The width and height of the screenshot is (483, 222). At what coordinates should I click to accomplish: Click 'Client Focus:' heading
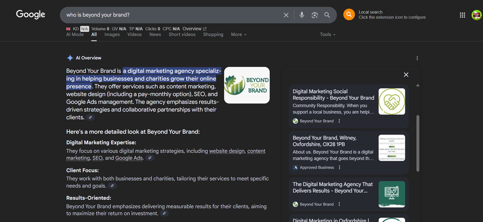pos(83,170)
